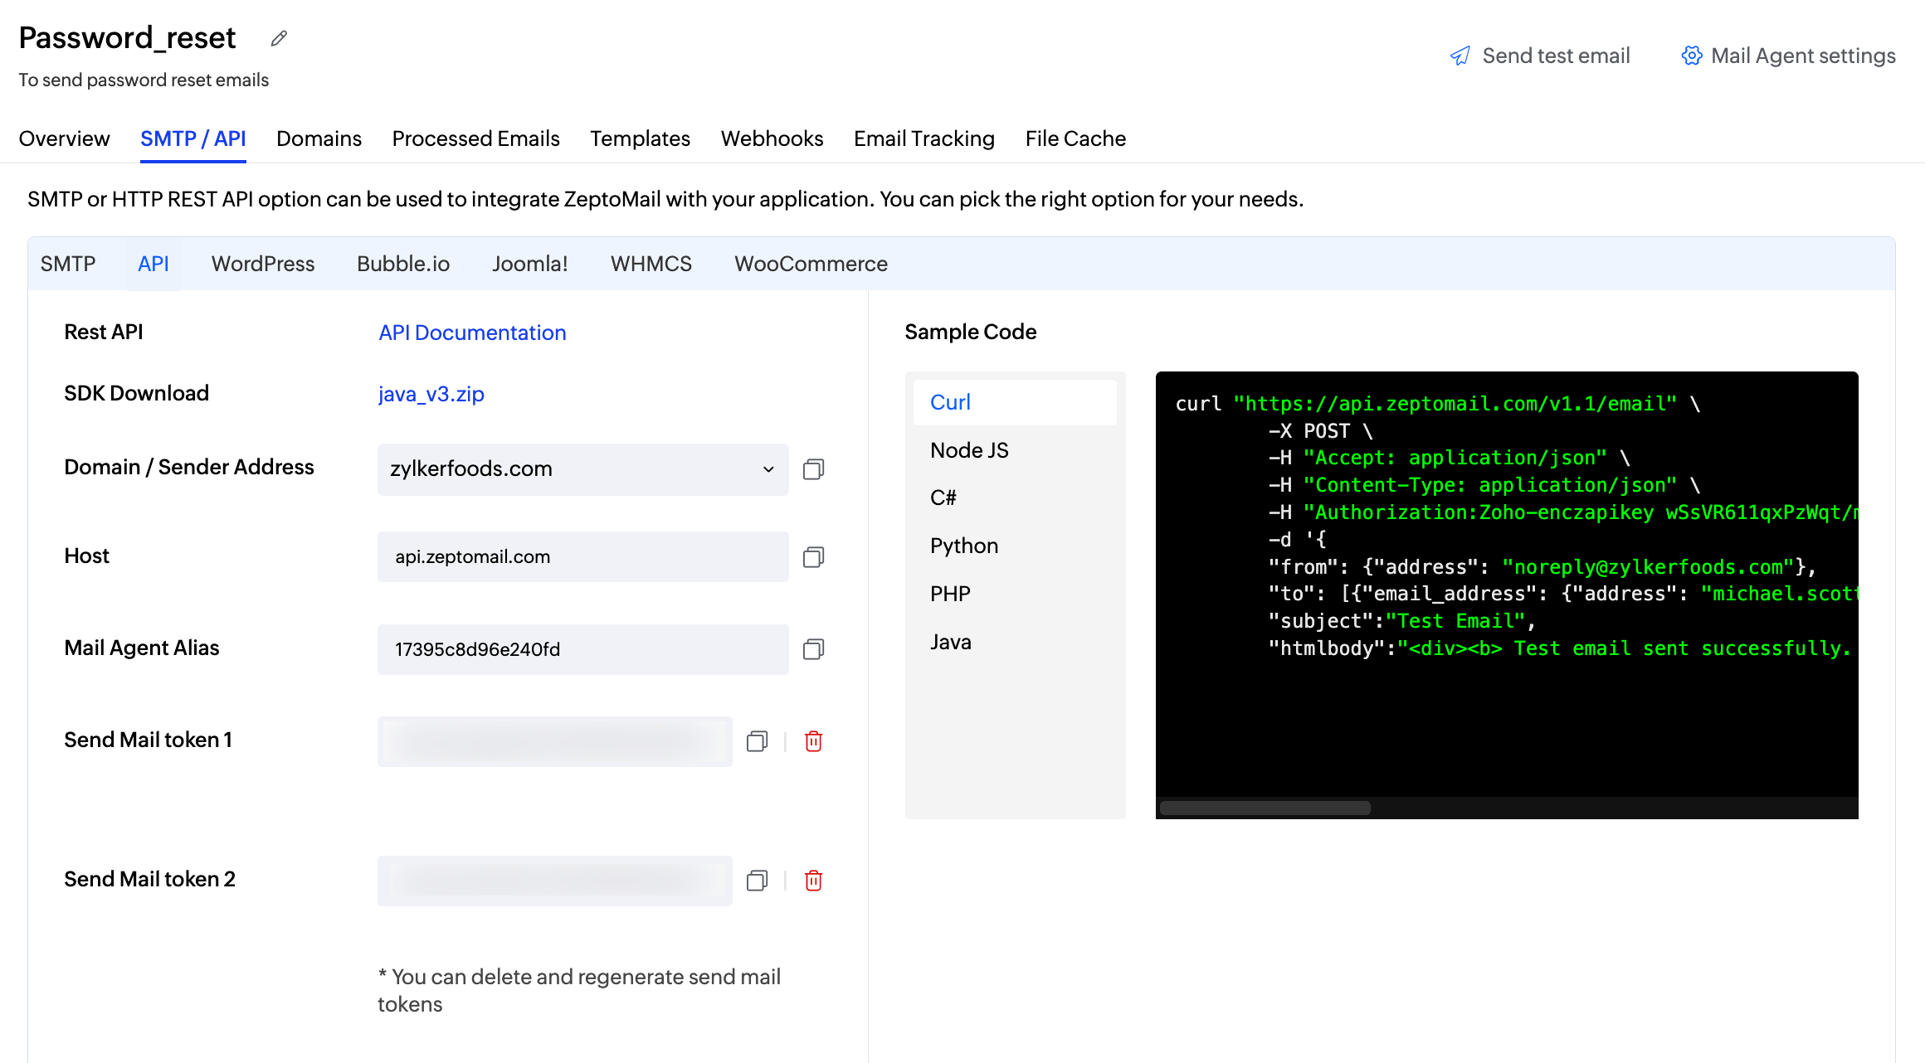Screen dimensions: 1925x1063
Task: Download the java_v3.zip SDK
Action: click(x=431, y=394)
